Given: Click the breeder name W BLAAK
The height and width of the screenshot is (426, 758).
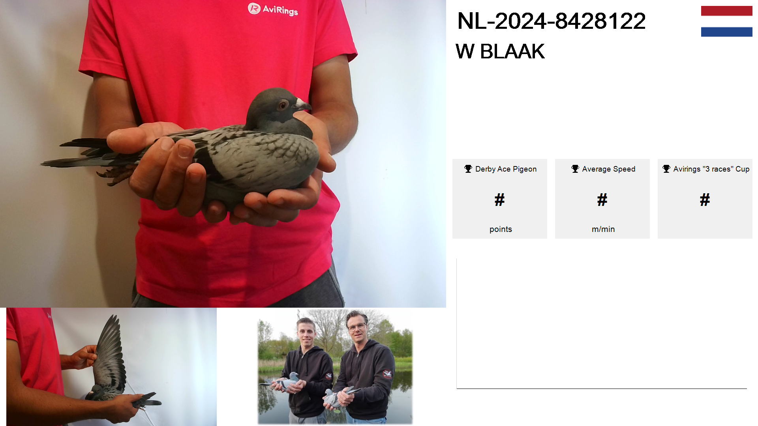Looking at the screenshot, I should (500, 51).
